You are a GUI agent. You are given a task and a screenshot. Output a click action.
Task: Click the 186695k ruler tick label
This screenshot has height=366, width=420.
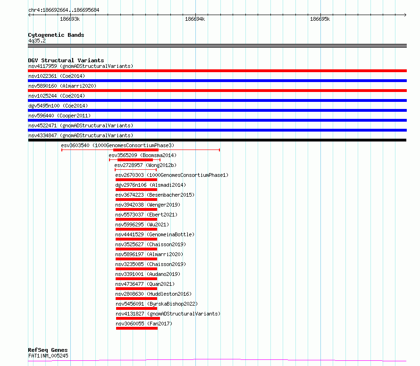tap(320, 19)
